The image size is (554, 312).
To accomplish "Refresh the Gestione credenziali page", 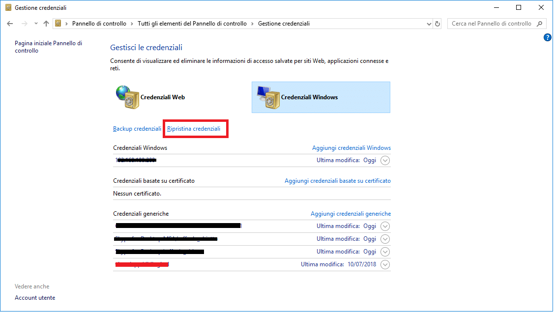I will click(x=437, y=24).
